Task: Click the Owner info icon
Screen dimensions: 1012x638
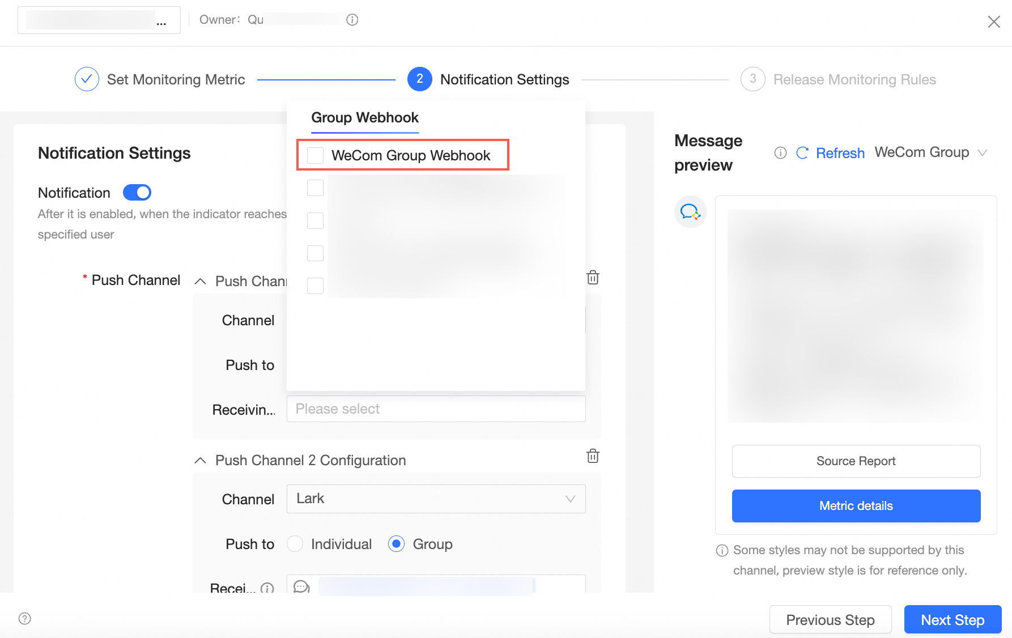Action: pos(352,20)
